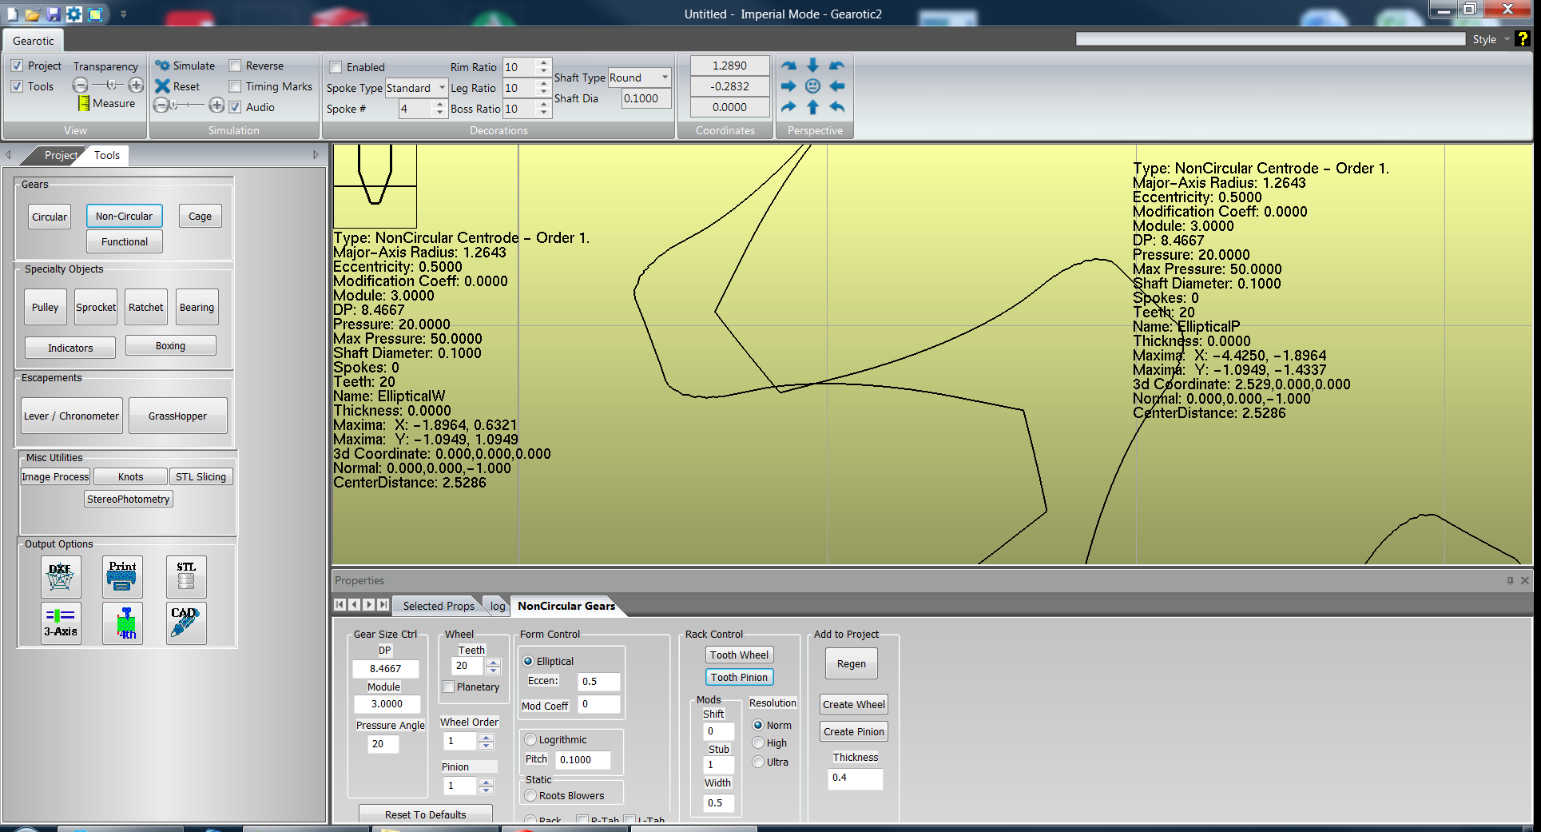Select the High resolution radio button
The height and width of the screenshot is (832, 1541).
tap(758, 743)
